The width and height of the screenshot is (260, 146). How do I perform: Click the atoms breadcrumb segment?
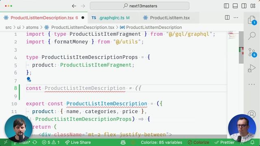click(x=32, y=27)
